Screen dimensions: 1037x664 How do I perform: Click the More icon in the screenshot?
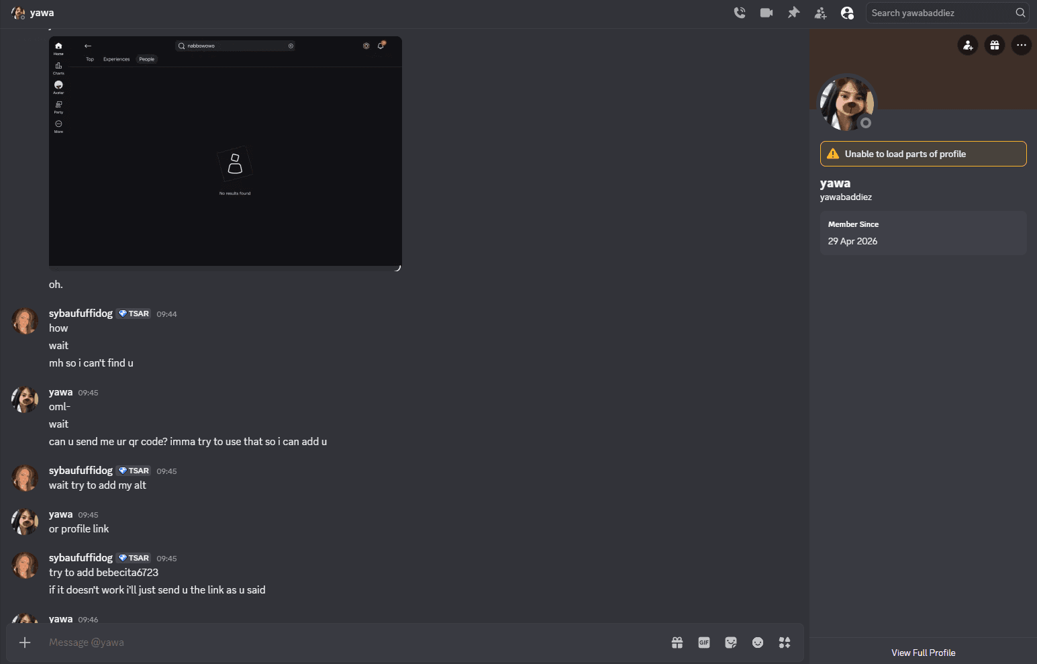click(x=58, y=126)
